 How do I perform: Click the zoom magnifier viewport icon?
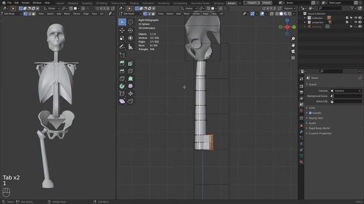293,39
